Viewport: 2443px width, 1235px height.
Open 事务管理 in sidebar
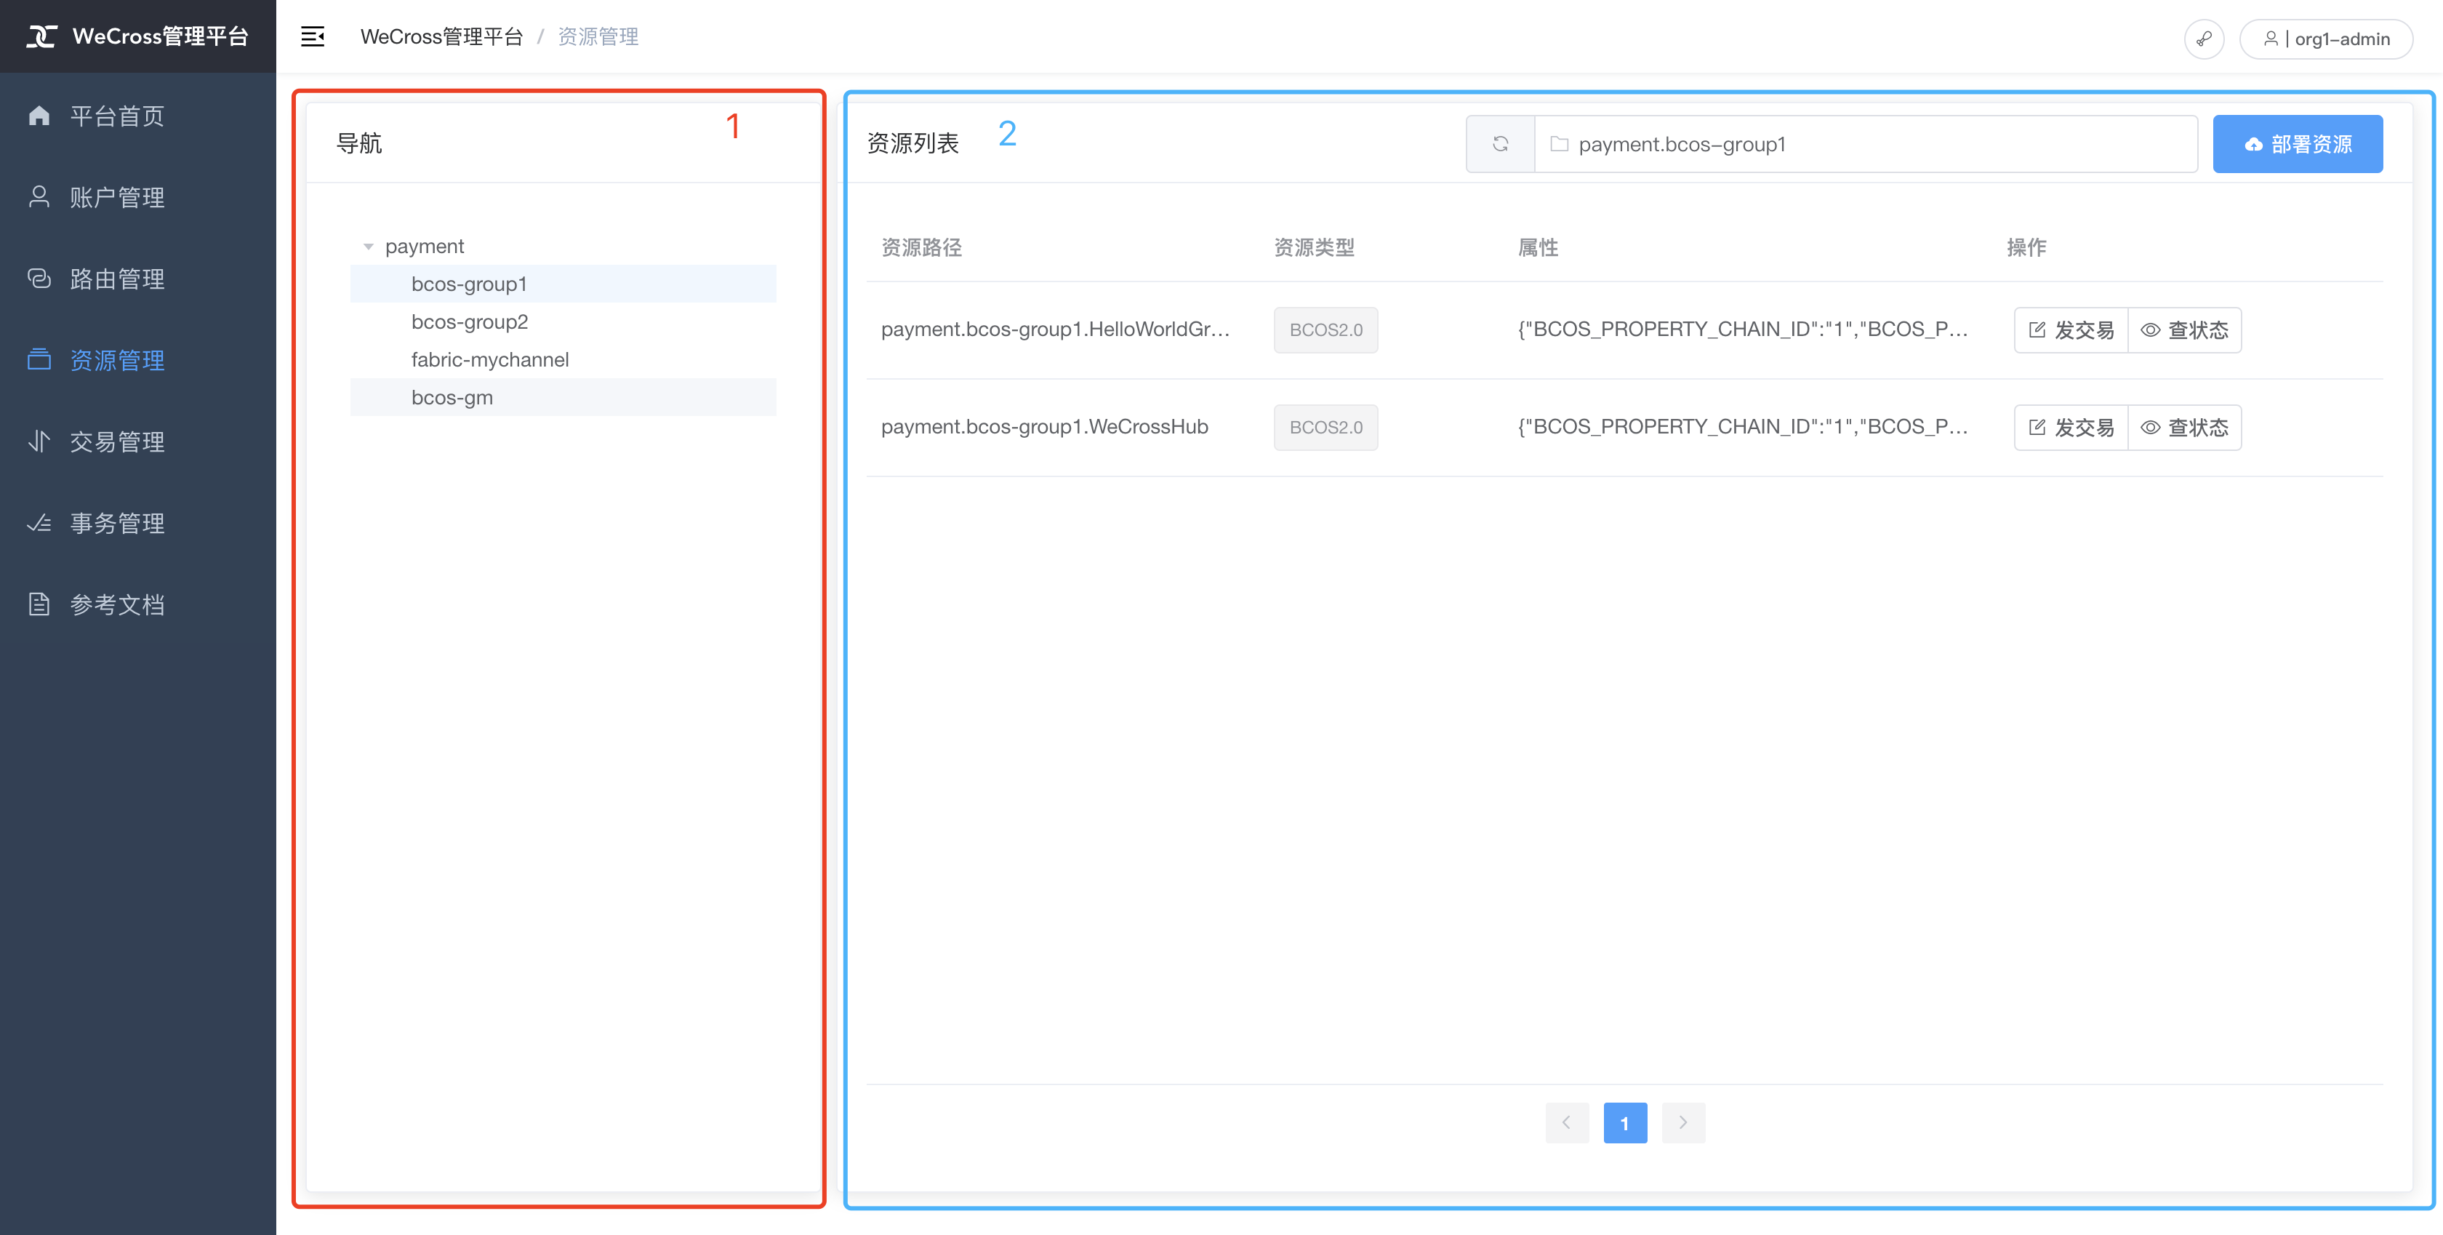click(137, 524)
